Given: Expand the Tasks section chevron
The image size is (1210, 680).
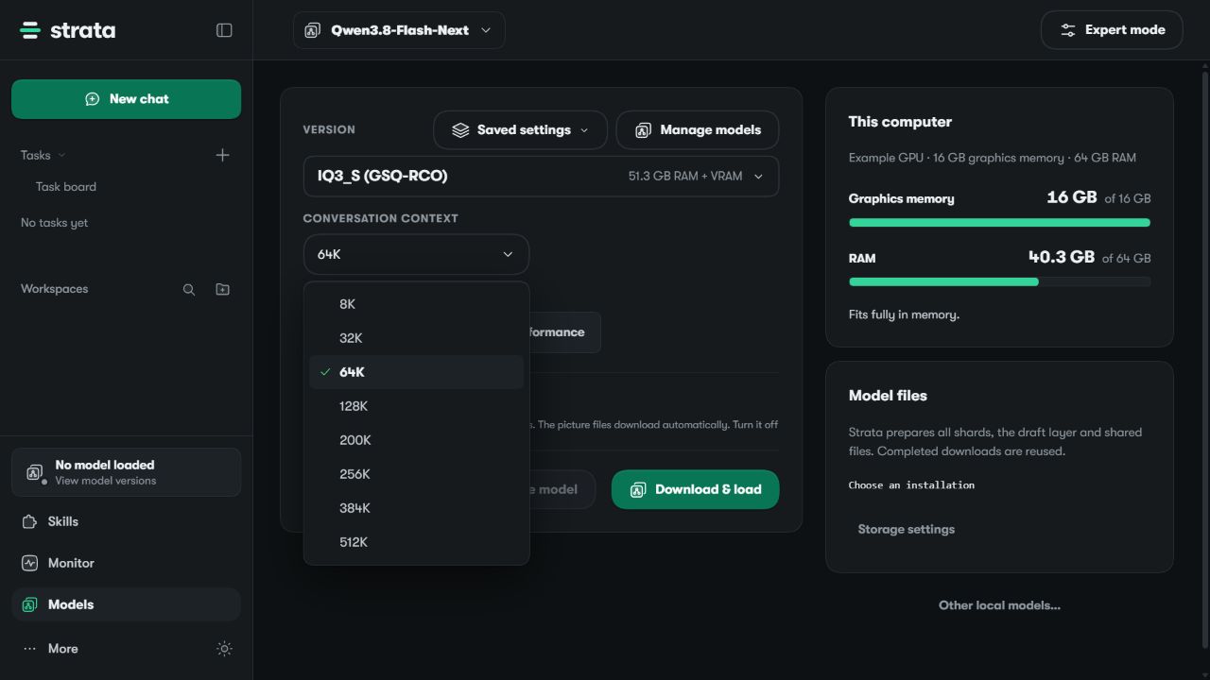Looking at the screenshot, I should pos(62,155).
